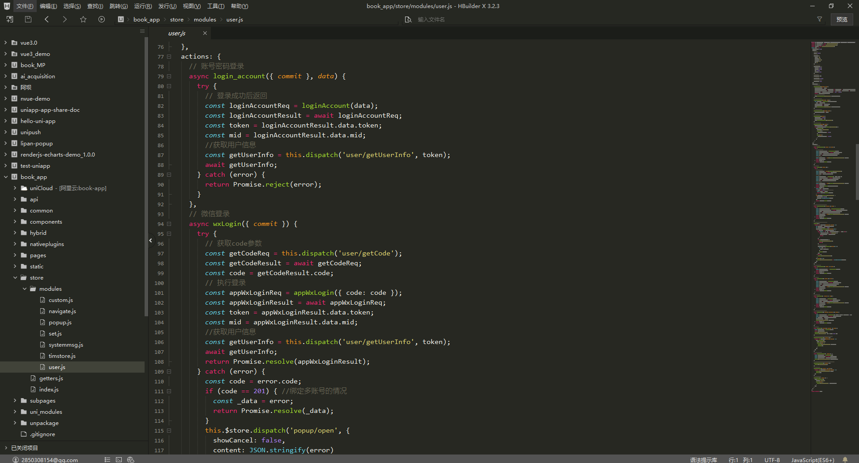Click the notification bell in the status bar
This screenshot has width=859, height=463.
pos(845,459)
